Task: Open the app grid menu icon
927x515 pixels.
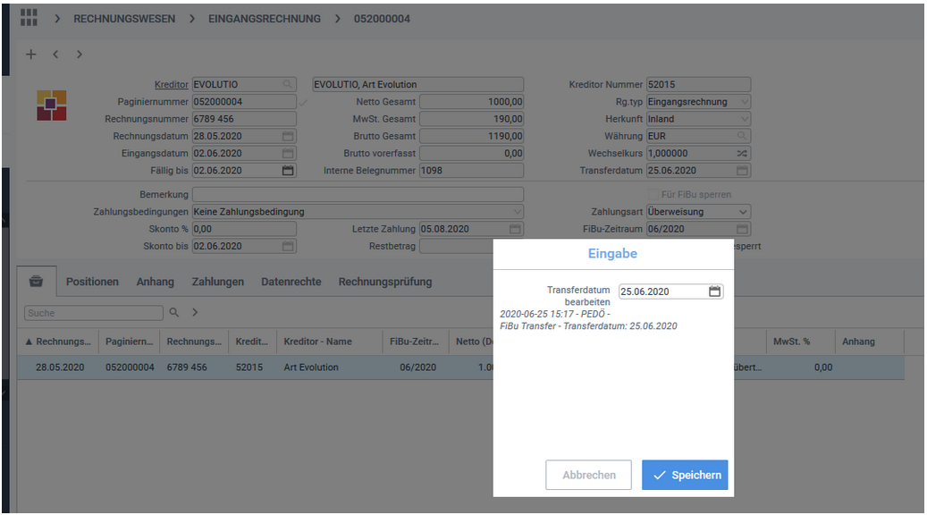Action: pyautogui.click(x=29, y=17)
